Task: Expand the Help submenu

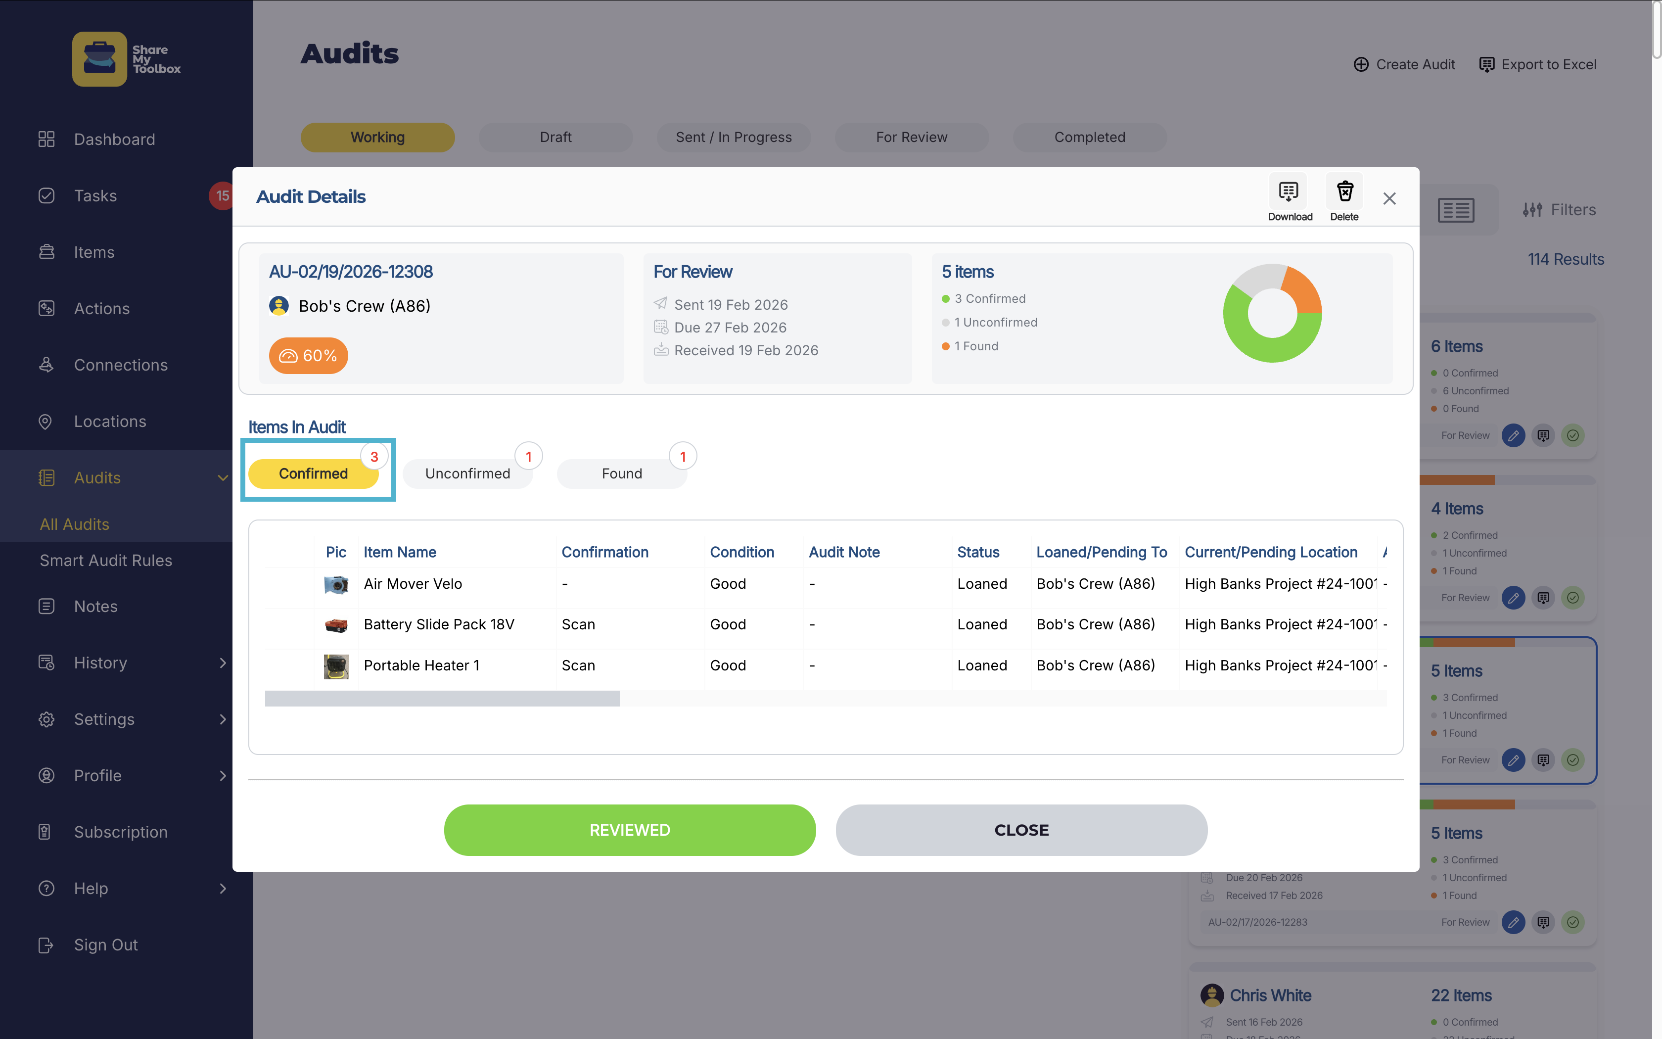Action: click(223, 888)
